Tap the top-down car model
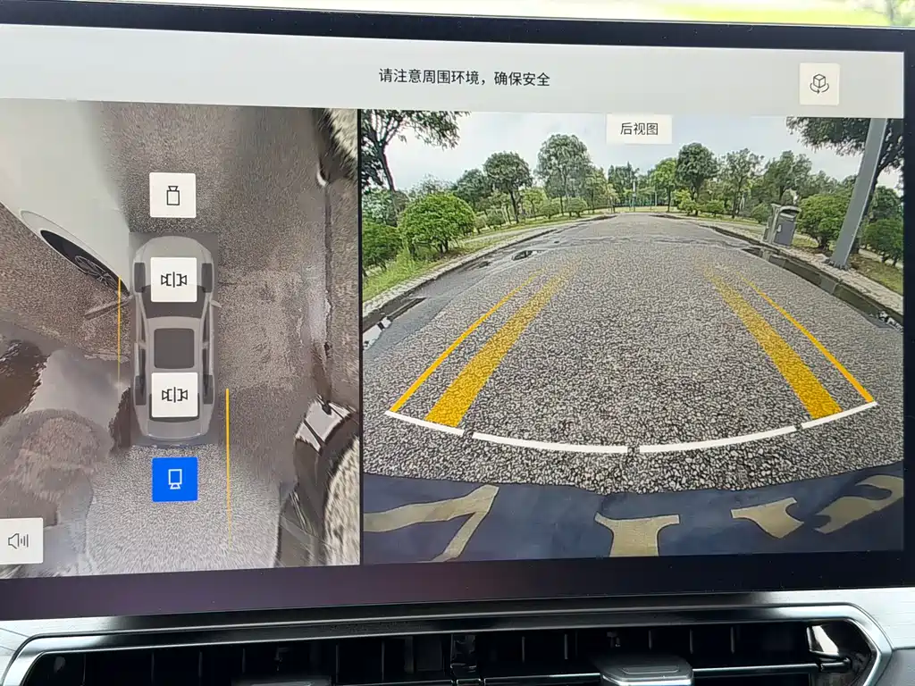The image size is (915, 686). point(173,339)
